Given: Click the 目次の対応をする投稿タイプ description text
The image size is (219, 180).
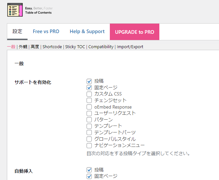Looking at the screenshot, I should point(138,153).
